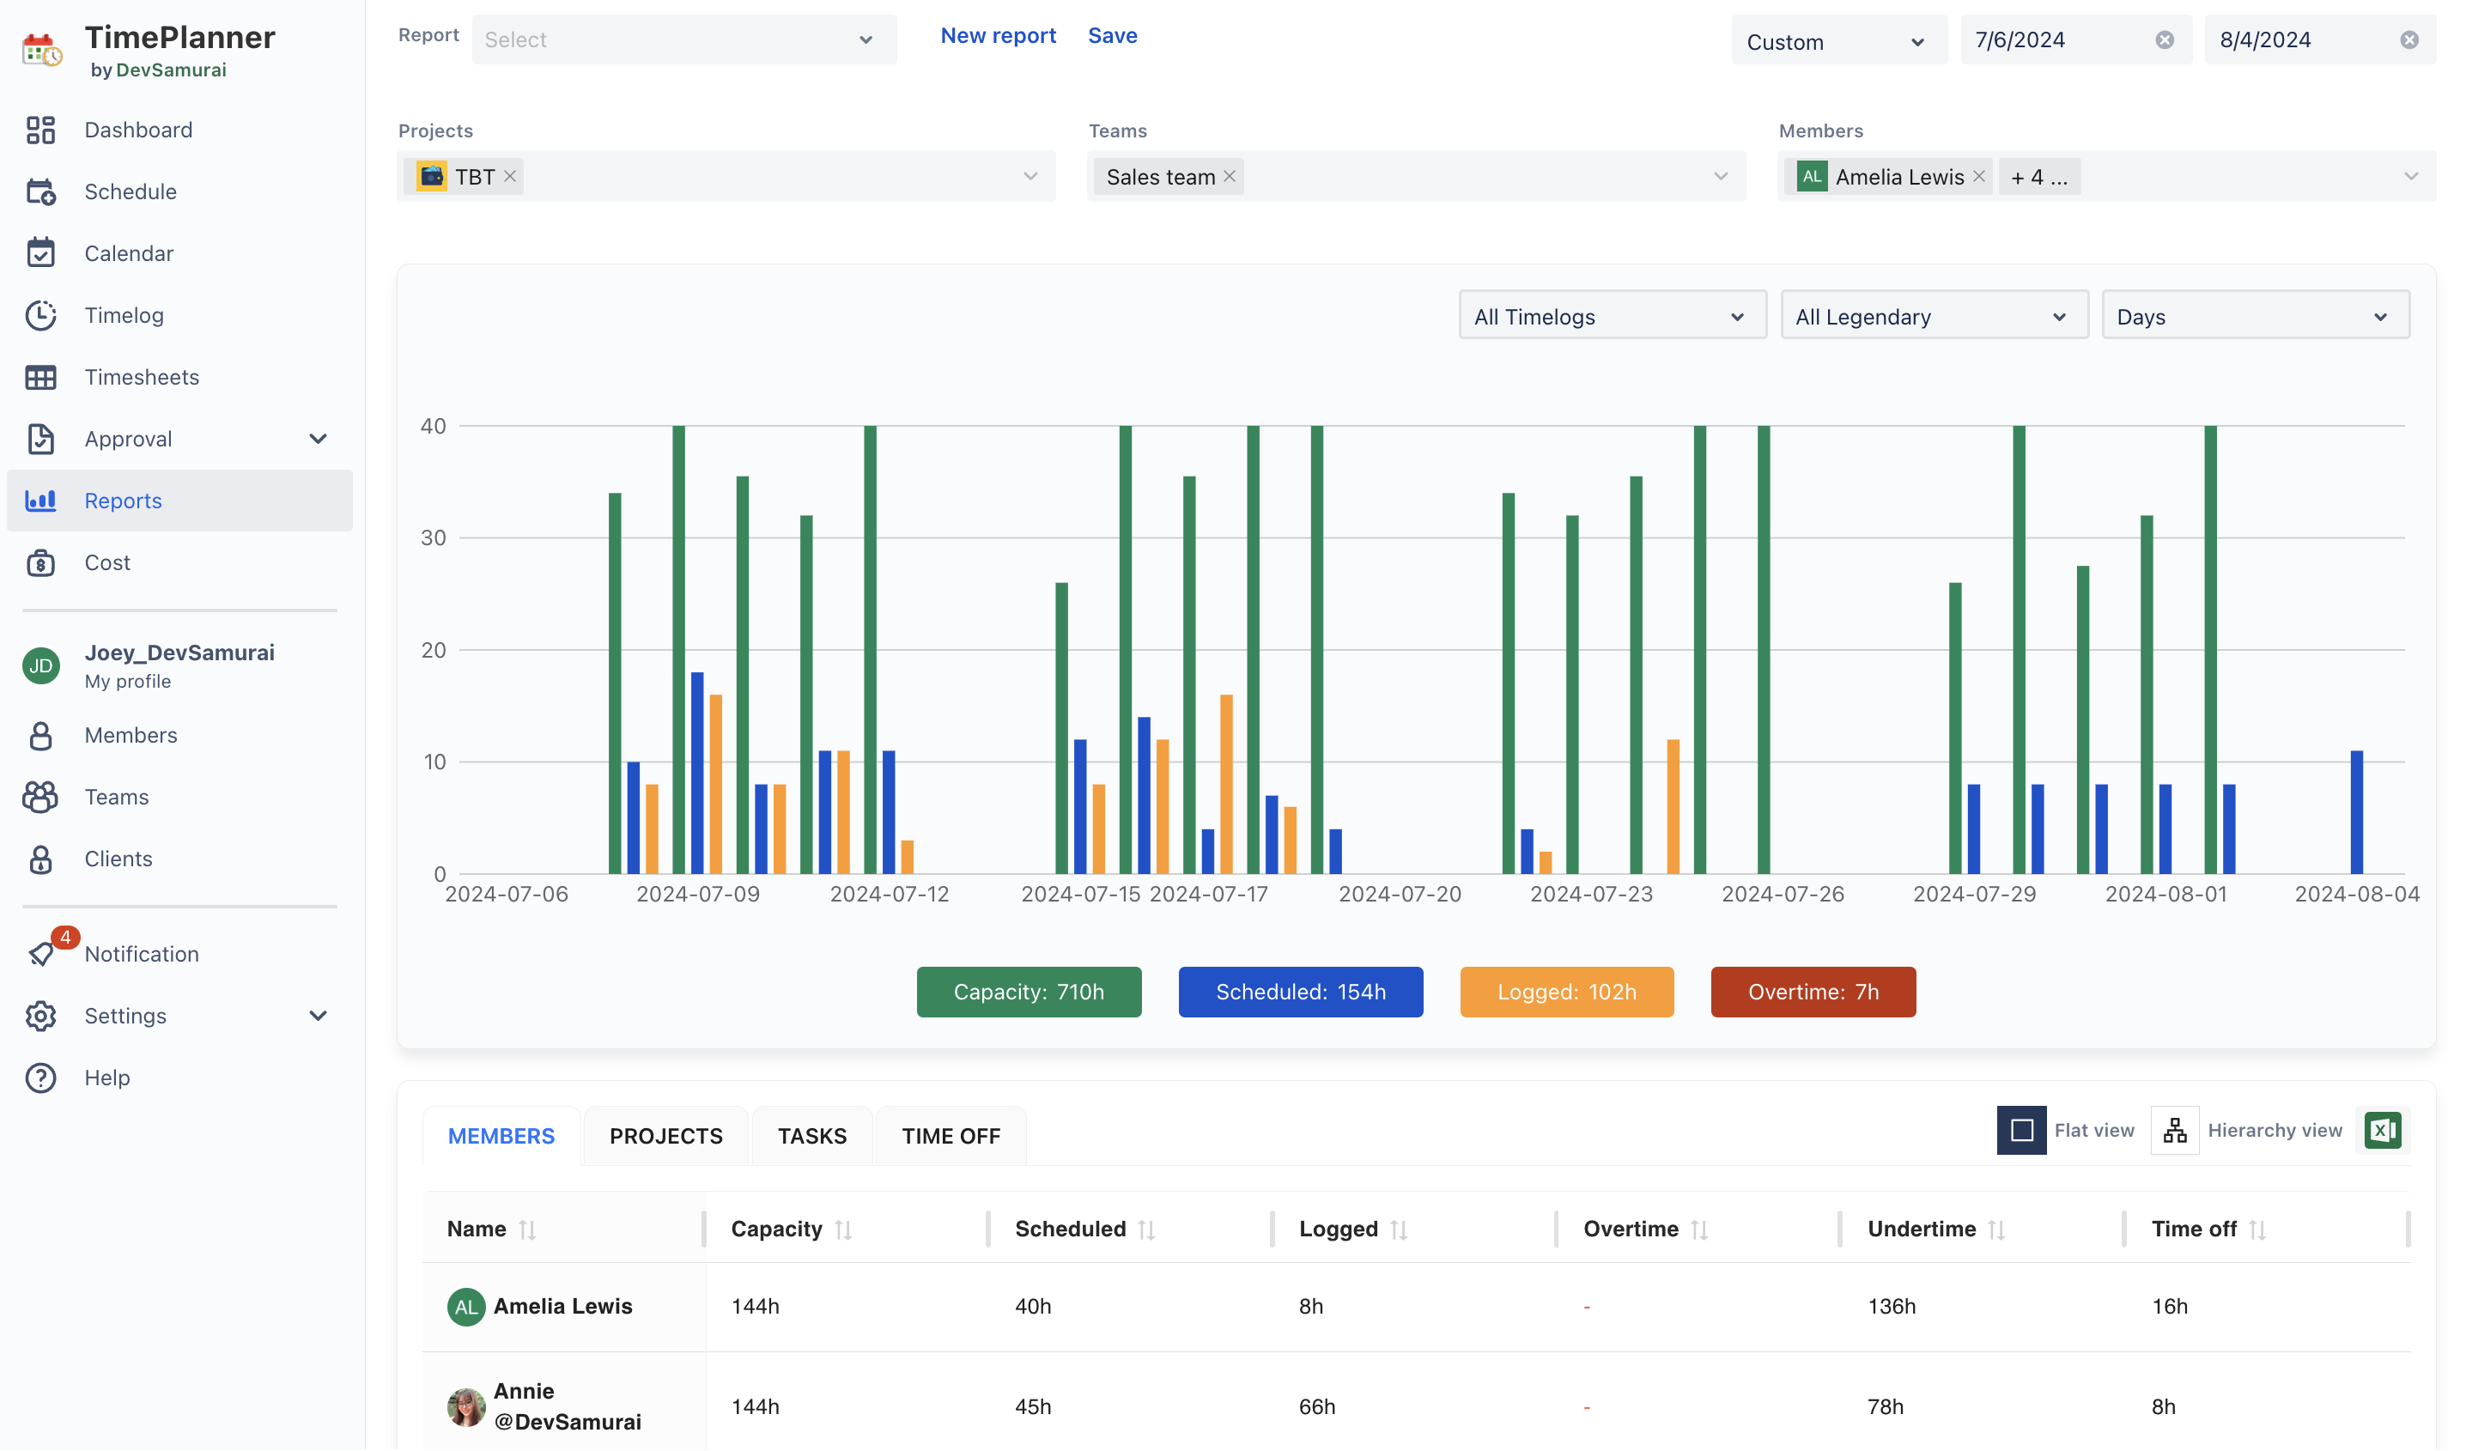Toggle the Capacity legend badge

tap(1029, 993)
